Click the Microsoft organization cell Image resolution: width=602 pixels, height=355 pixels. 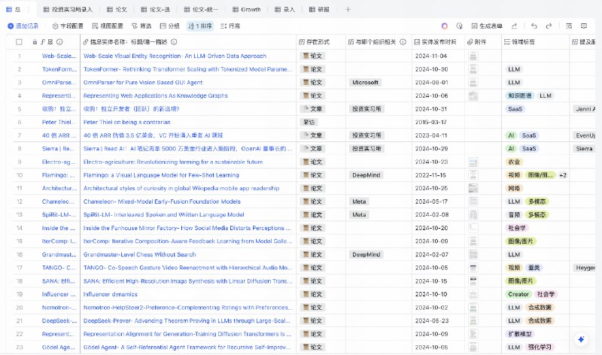(365, 83)
